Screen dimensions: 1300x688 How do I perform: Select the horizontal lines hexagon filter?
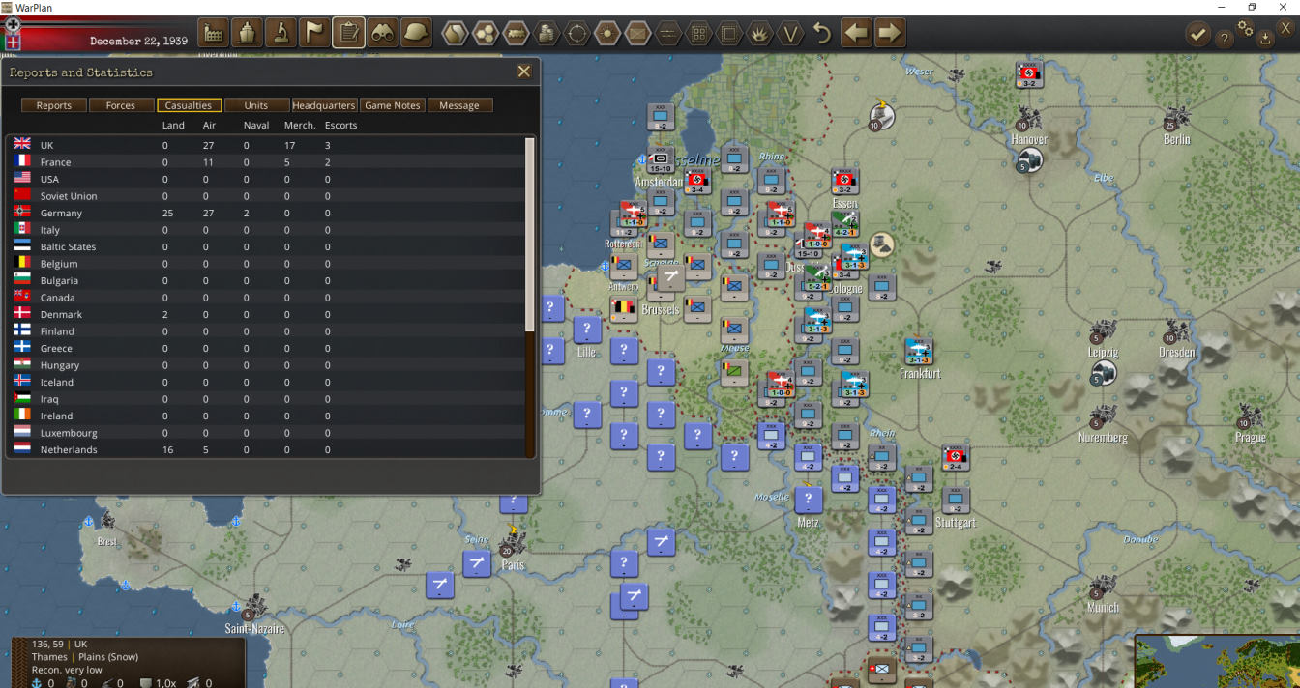point(668,34)
